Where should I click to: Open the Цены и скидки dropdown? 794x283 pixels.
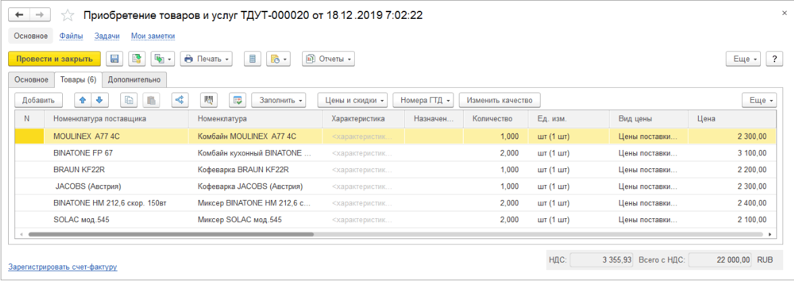coord(352,100)
